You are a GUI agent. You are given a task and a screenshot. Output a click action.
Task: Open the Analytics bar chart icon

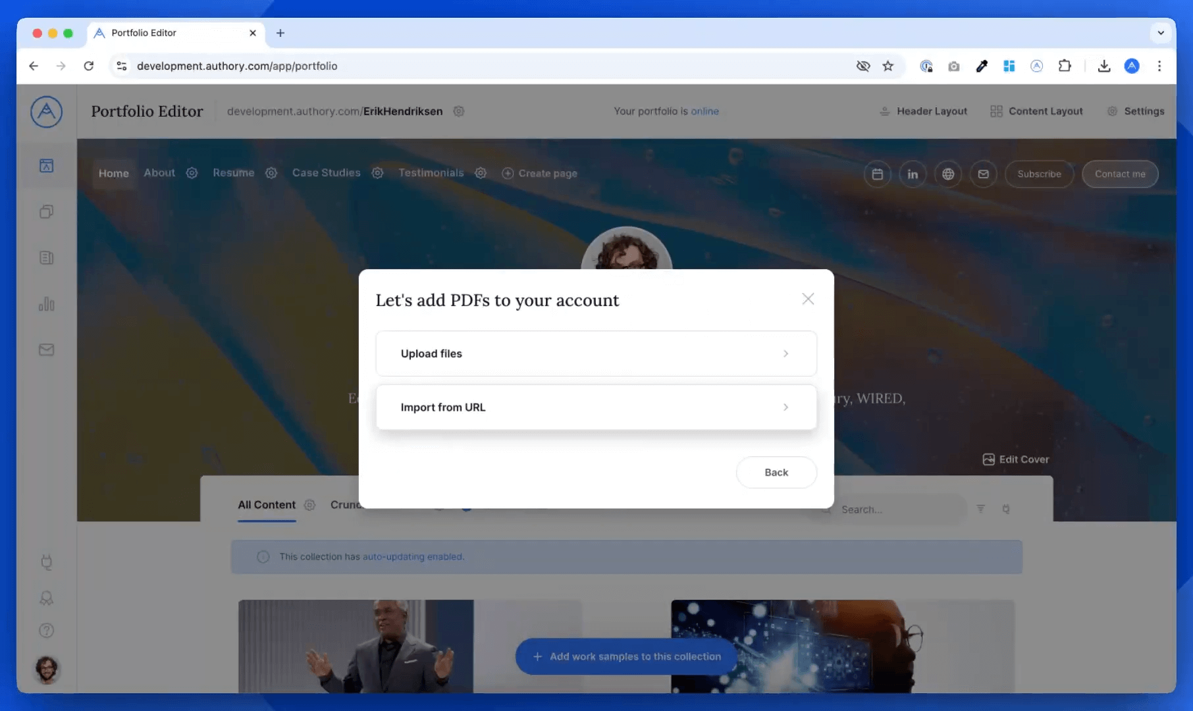tap(46, 303)
